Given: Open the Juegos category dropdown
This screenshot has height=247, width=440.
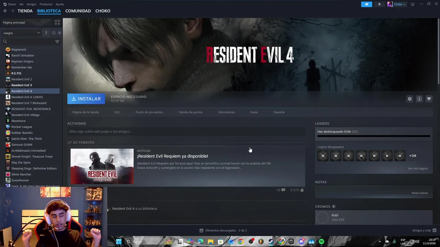Looking at the screenshot, I should coord(21,33).
